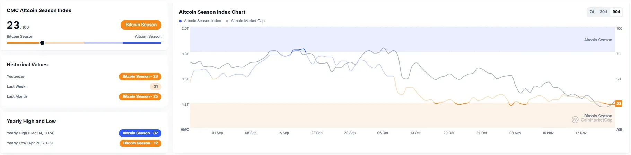Click the 17 Nov date on the chart axis

[x=581, y=133]
